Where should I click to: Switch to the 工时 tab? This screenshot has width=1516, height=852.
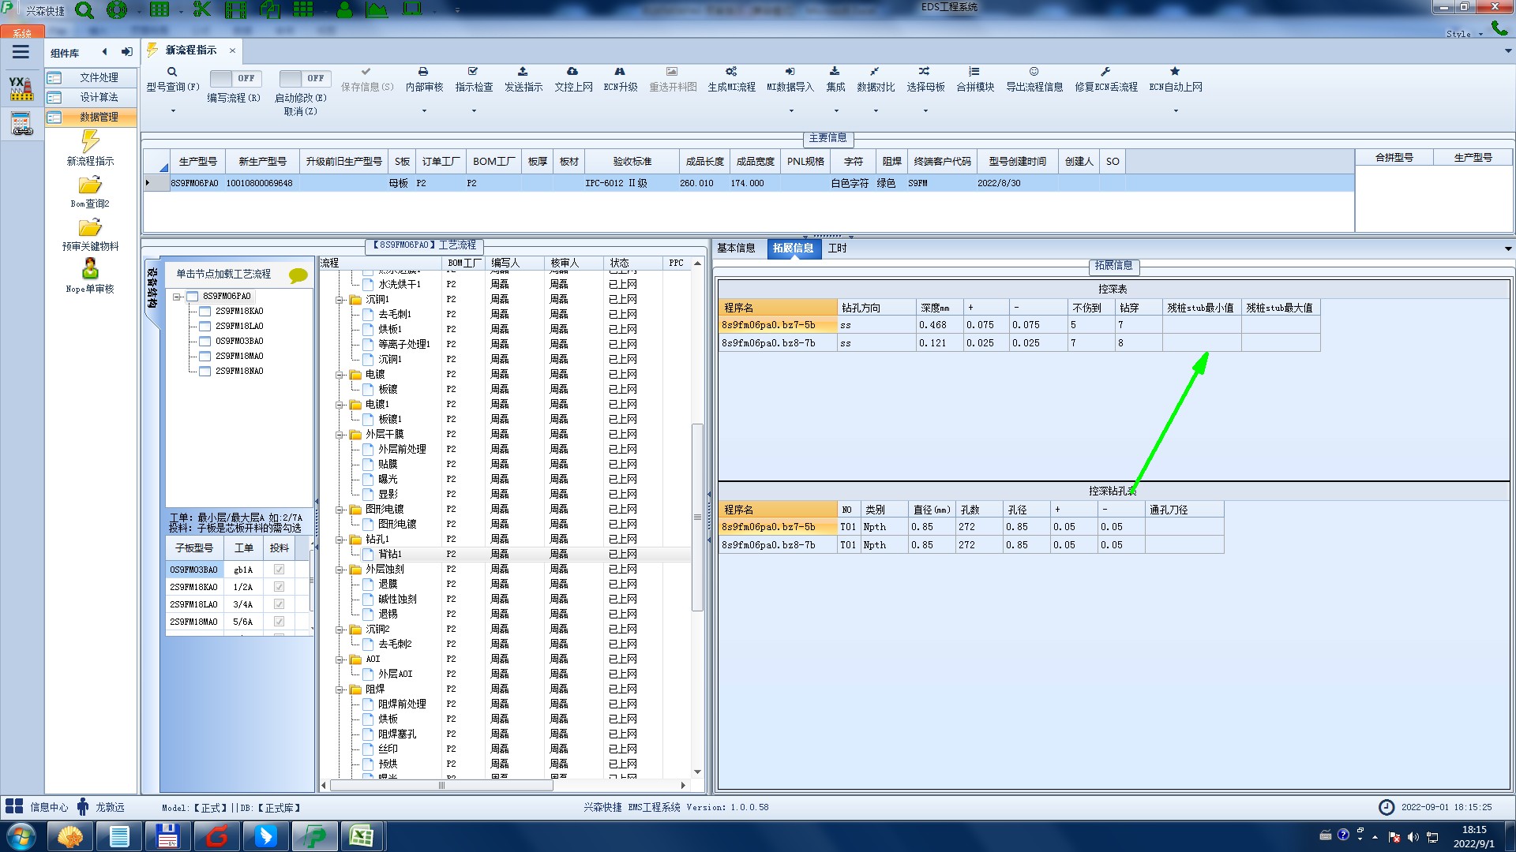tap(837, 248)
